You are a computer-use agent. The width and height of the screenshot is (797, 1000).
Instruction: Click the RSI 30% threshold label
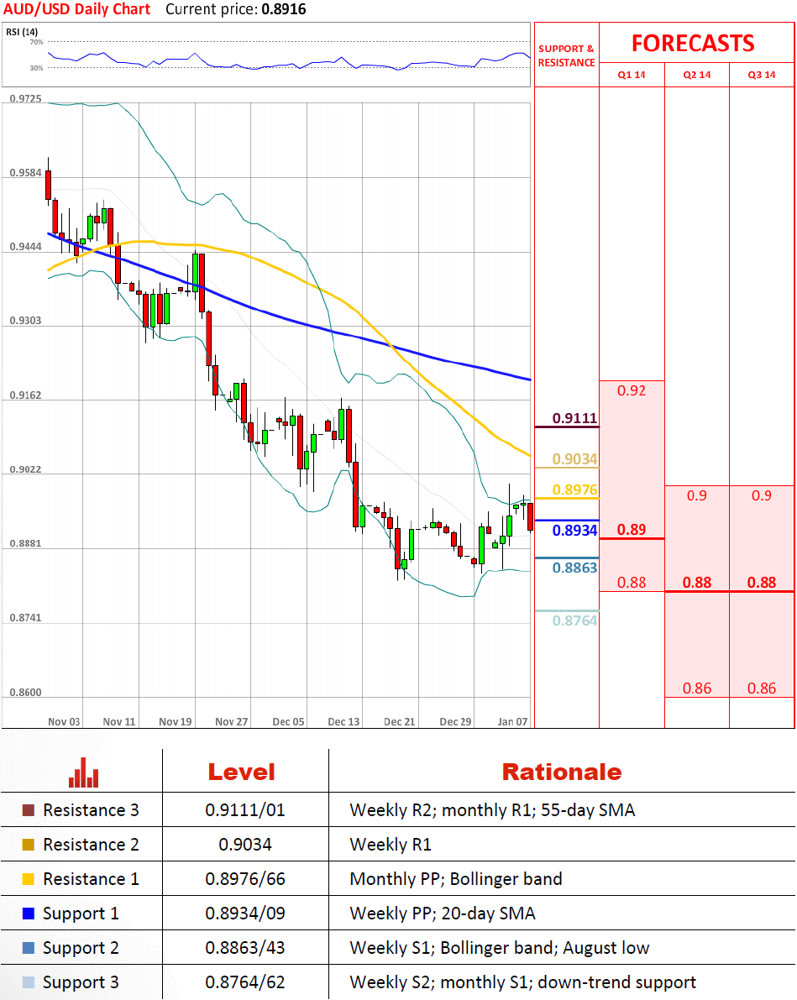click(36, 68)
